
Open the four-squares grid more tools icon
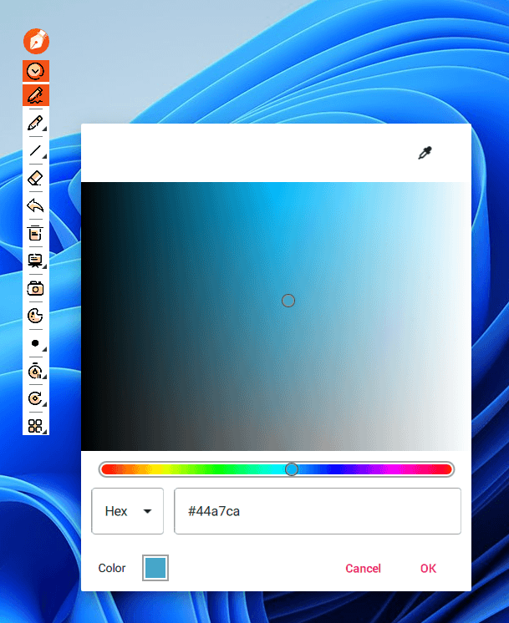(x=35, y=426)
